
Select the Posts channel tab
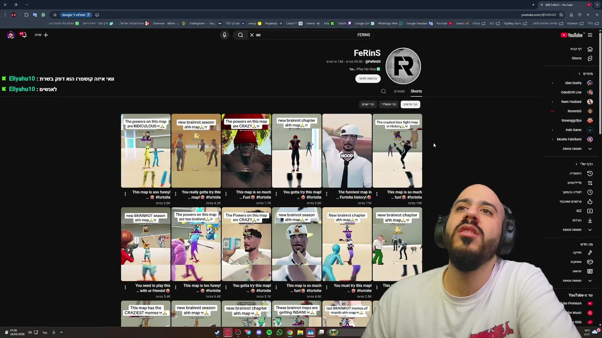[x=399, y=91]
